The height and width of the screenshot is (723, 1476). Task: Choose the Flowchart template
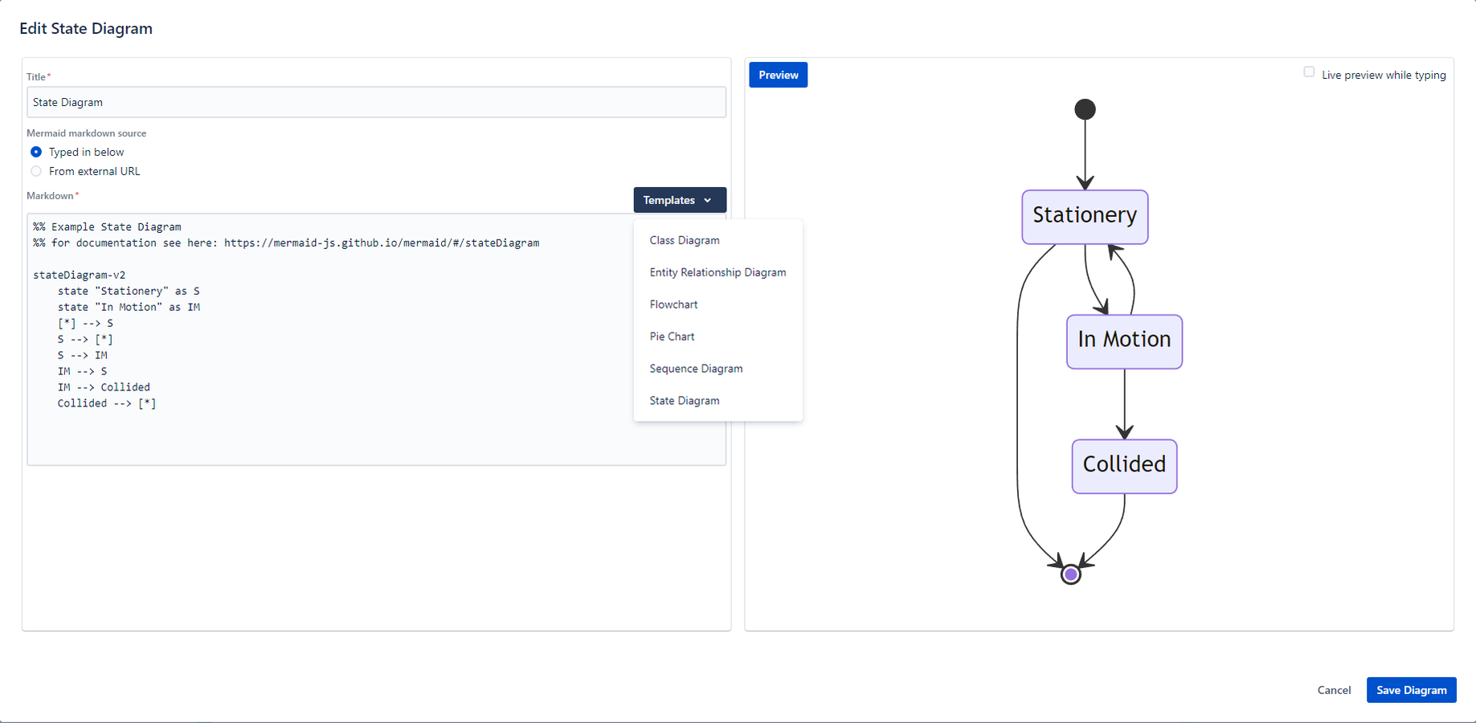coord(673,304)
